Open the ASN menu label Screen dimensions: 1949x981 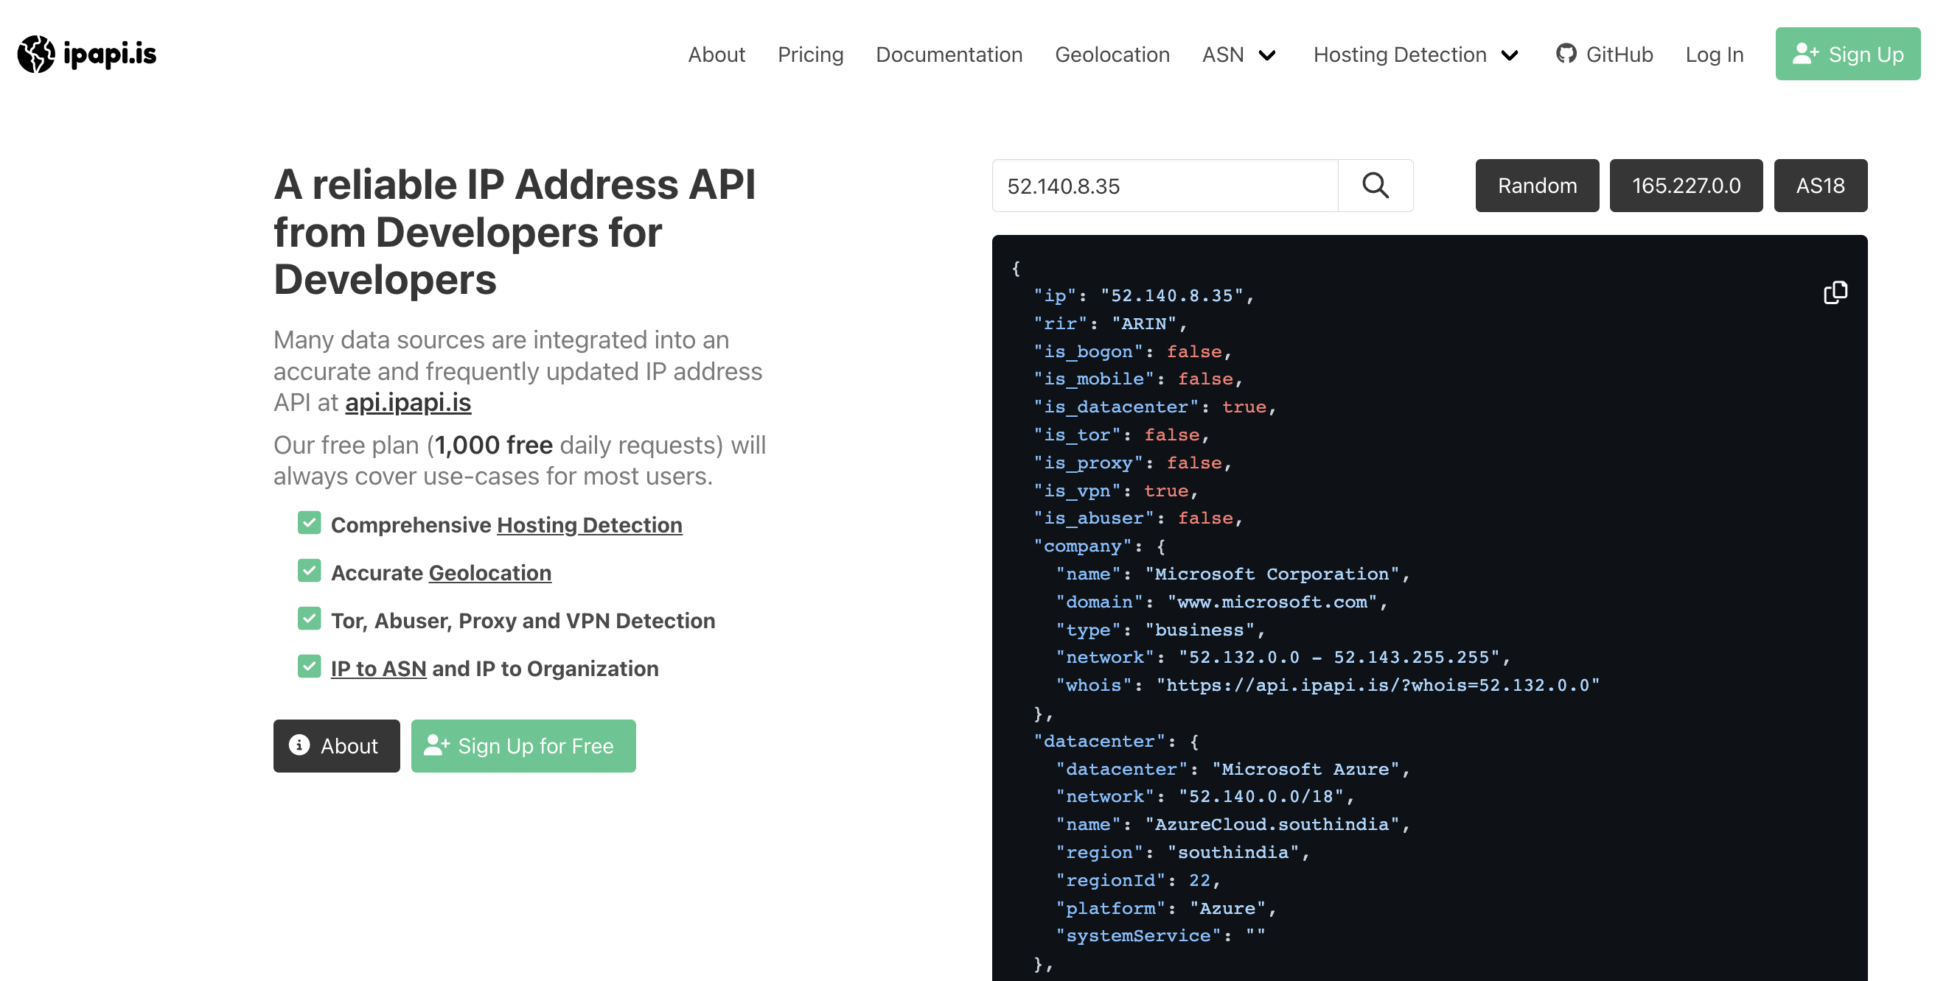click(x=1223, y=54)
